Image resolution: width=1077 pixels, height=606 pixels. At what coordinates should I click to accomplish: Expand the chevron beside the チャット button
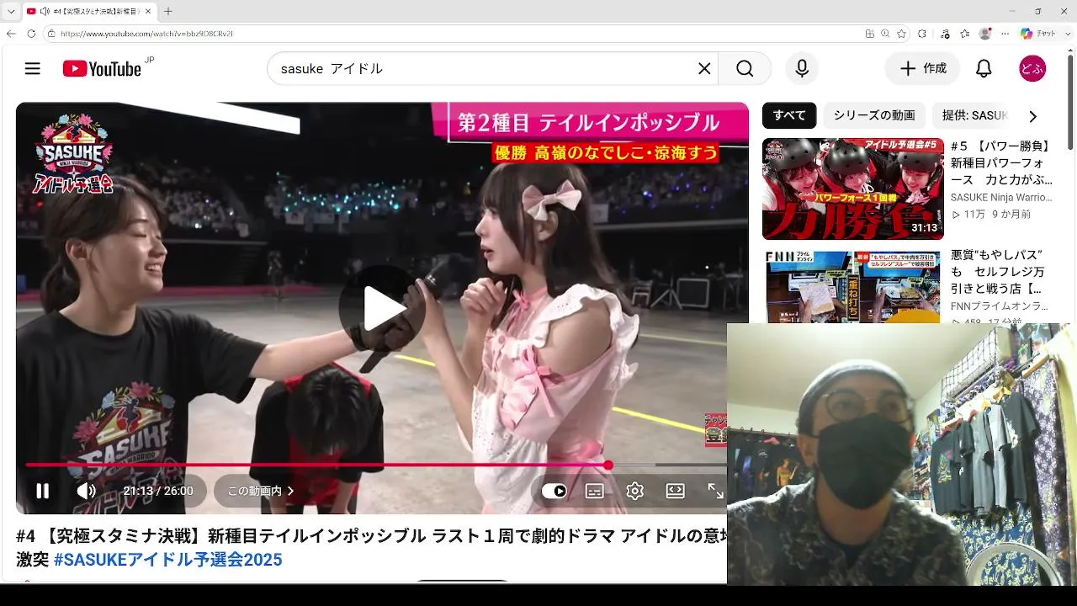coord(1068,34)
